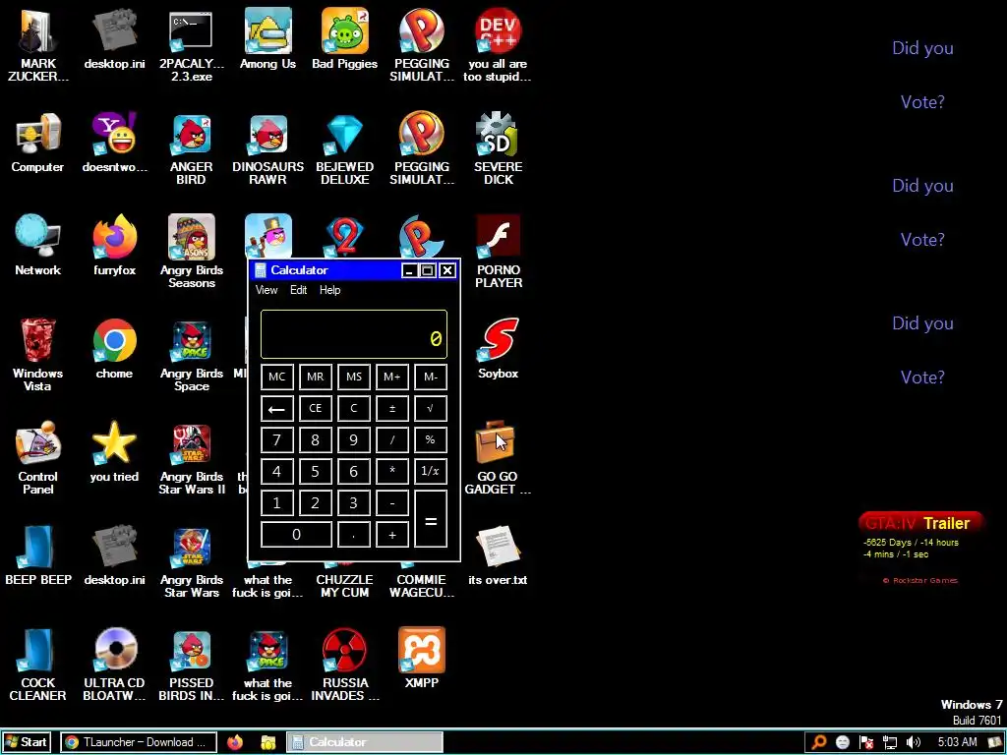The height and width of the screenshot is (755, 1007).
Task: Click the volume speaker tray icon
Action: (x=914, y=743)
